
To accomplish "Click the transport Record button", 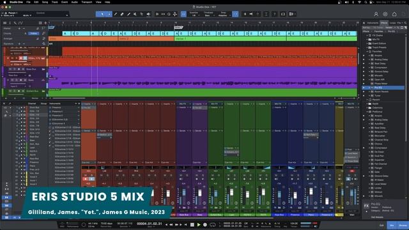I will (x=205, y=224).
